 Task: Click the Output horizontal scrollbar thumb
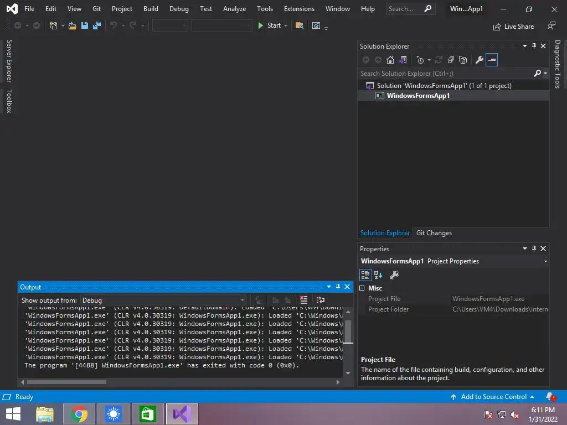67,382
